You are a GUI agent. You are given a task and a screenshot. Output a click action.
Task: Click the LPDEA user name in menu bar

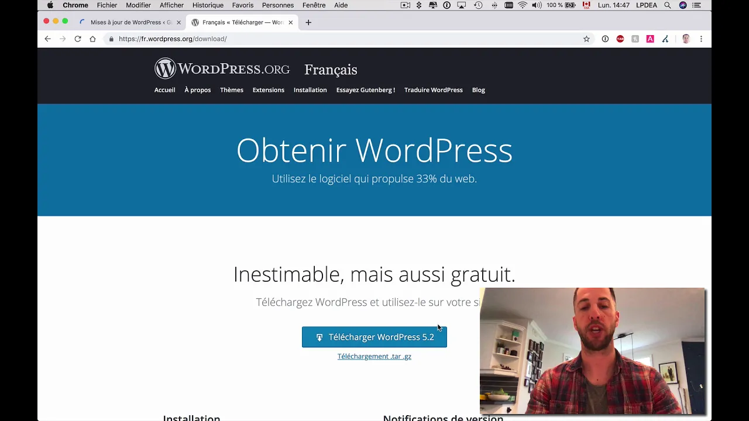coord(647,5)
